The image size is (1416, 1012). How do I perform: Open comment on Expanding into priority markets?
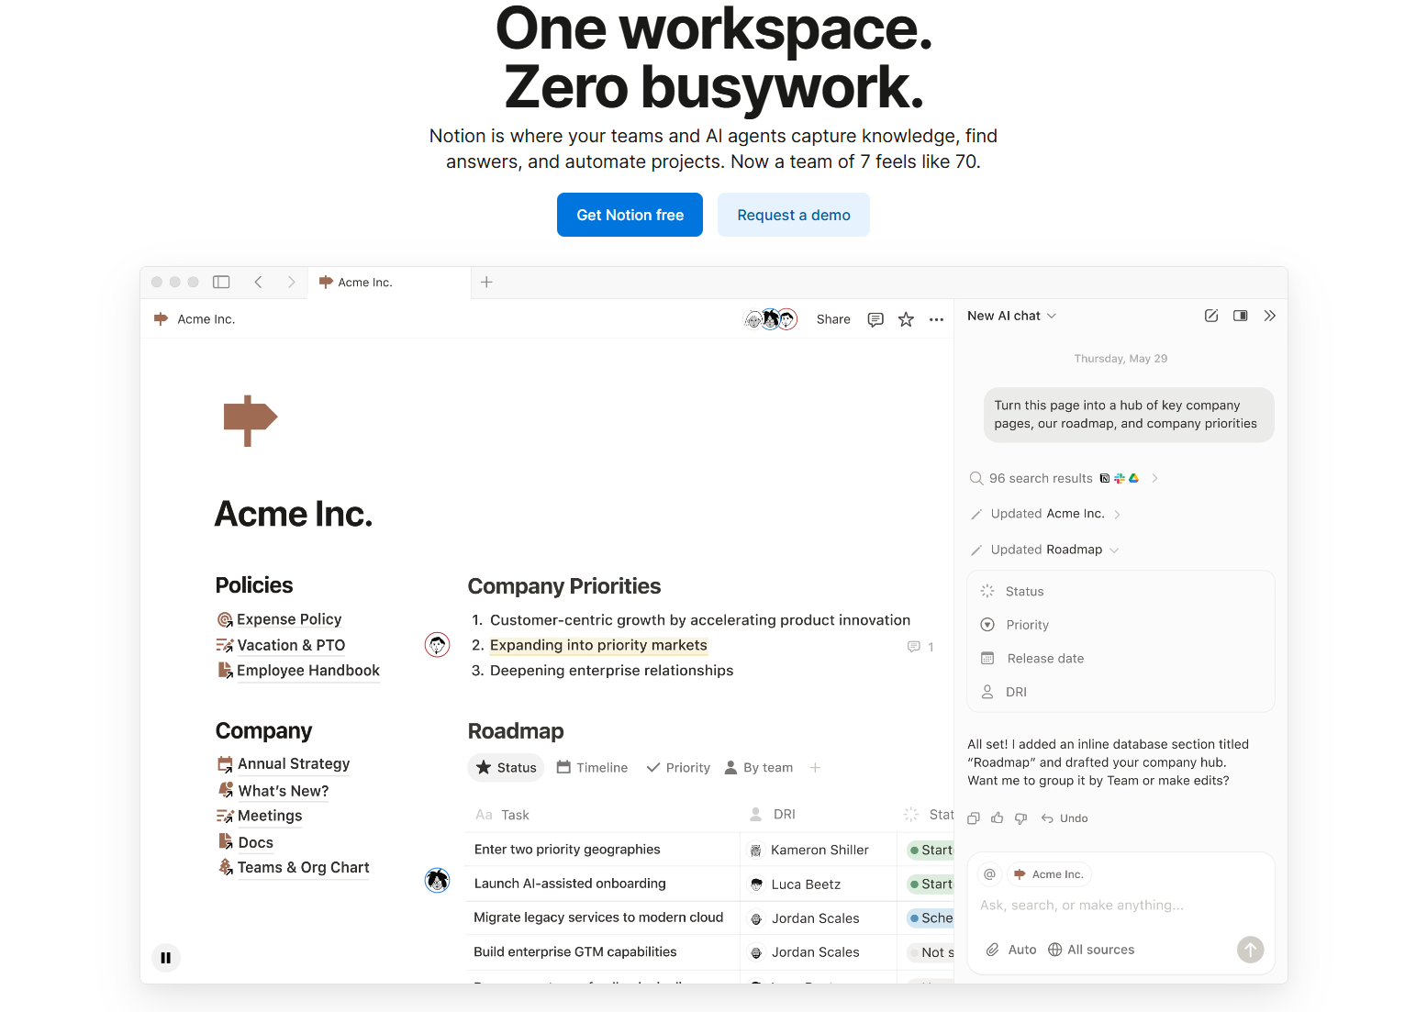[920, 647]
